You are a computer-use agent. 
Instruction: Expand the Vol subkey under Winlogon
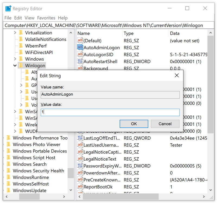(21, 105)
